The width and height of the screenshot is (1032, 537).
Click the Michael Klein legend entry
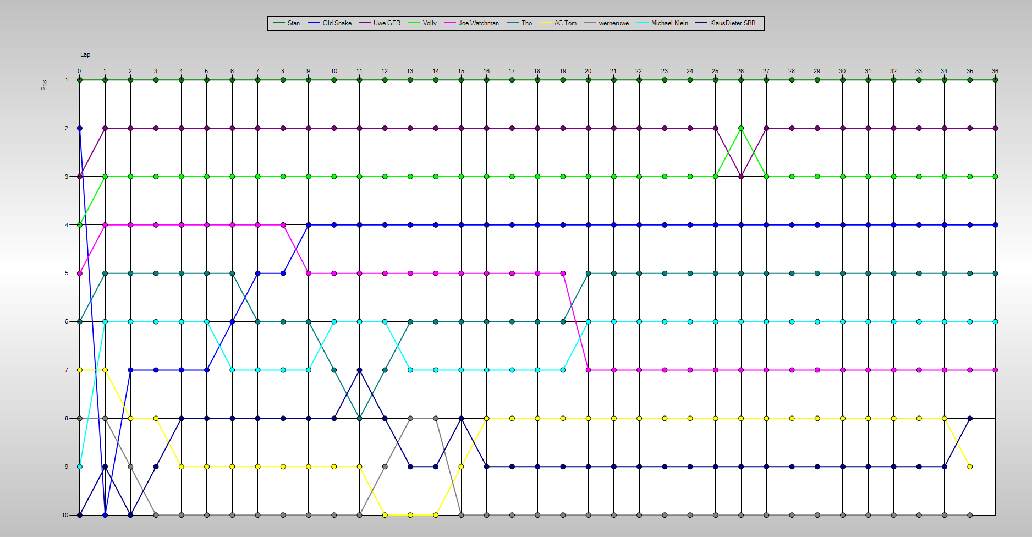tap(662, 23)
